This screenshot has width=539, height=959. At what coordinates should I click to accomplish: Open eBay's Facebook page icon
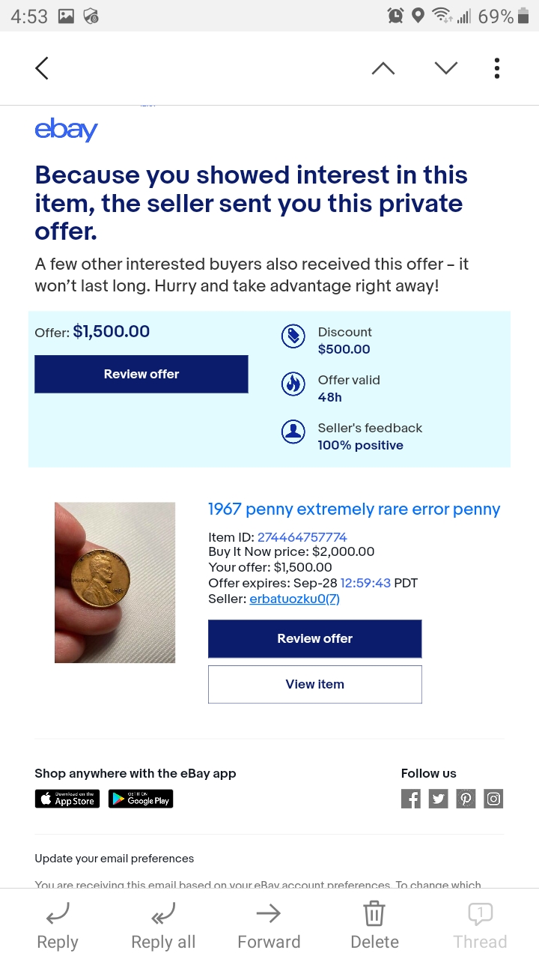pos(411,799)
